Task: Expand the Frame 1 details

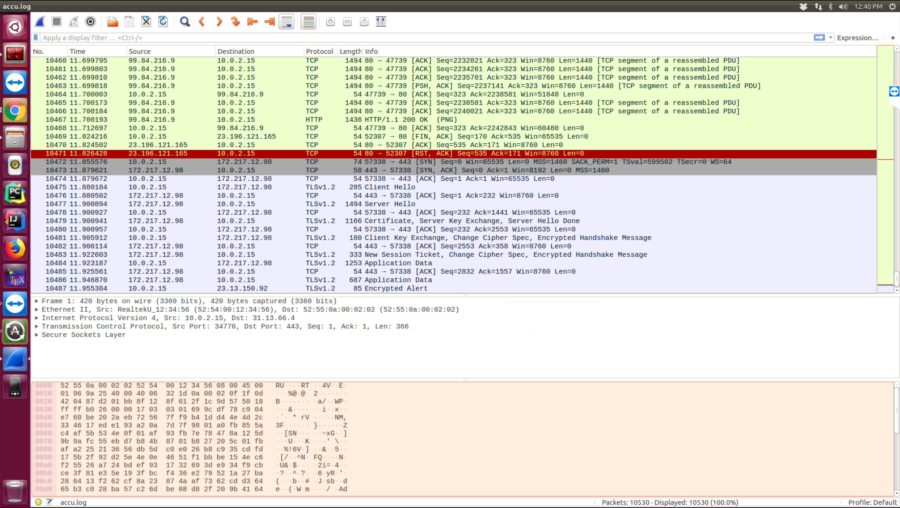Action: tap(37, 300)
